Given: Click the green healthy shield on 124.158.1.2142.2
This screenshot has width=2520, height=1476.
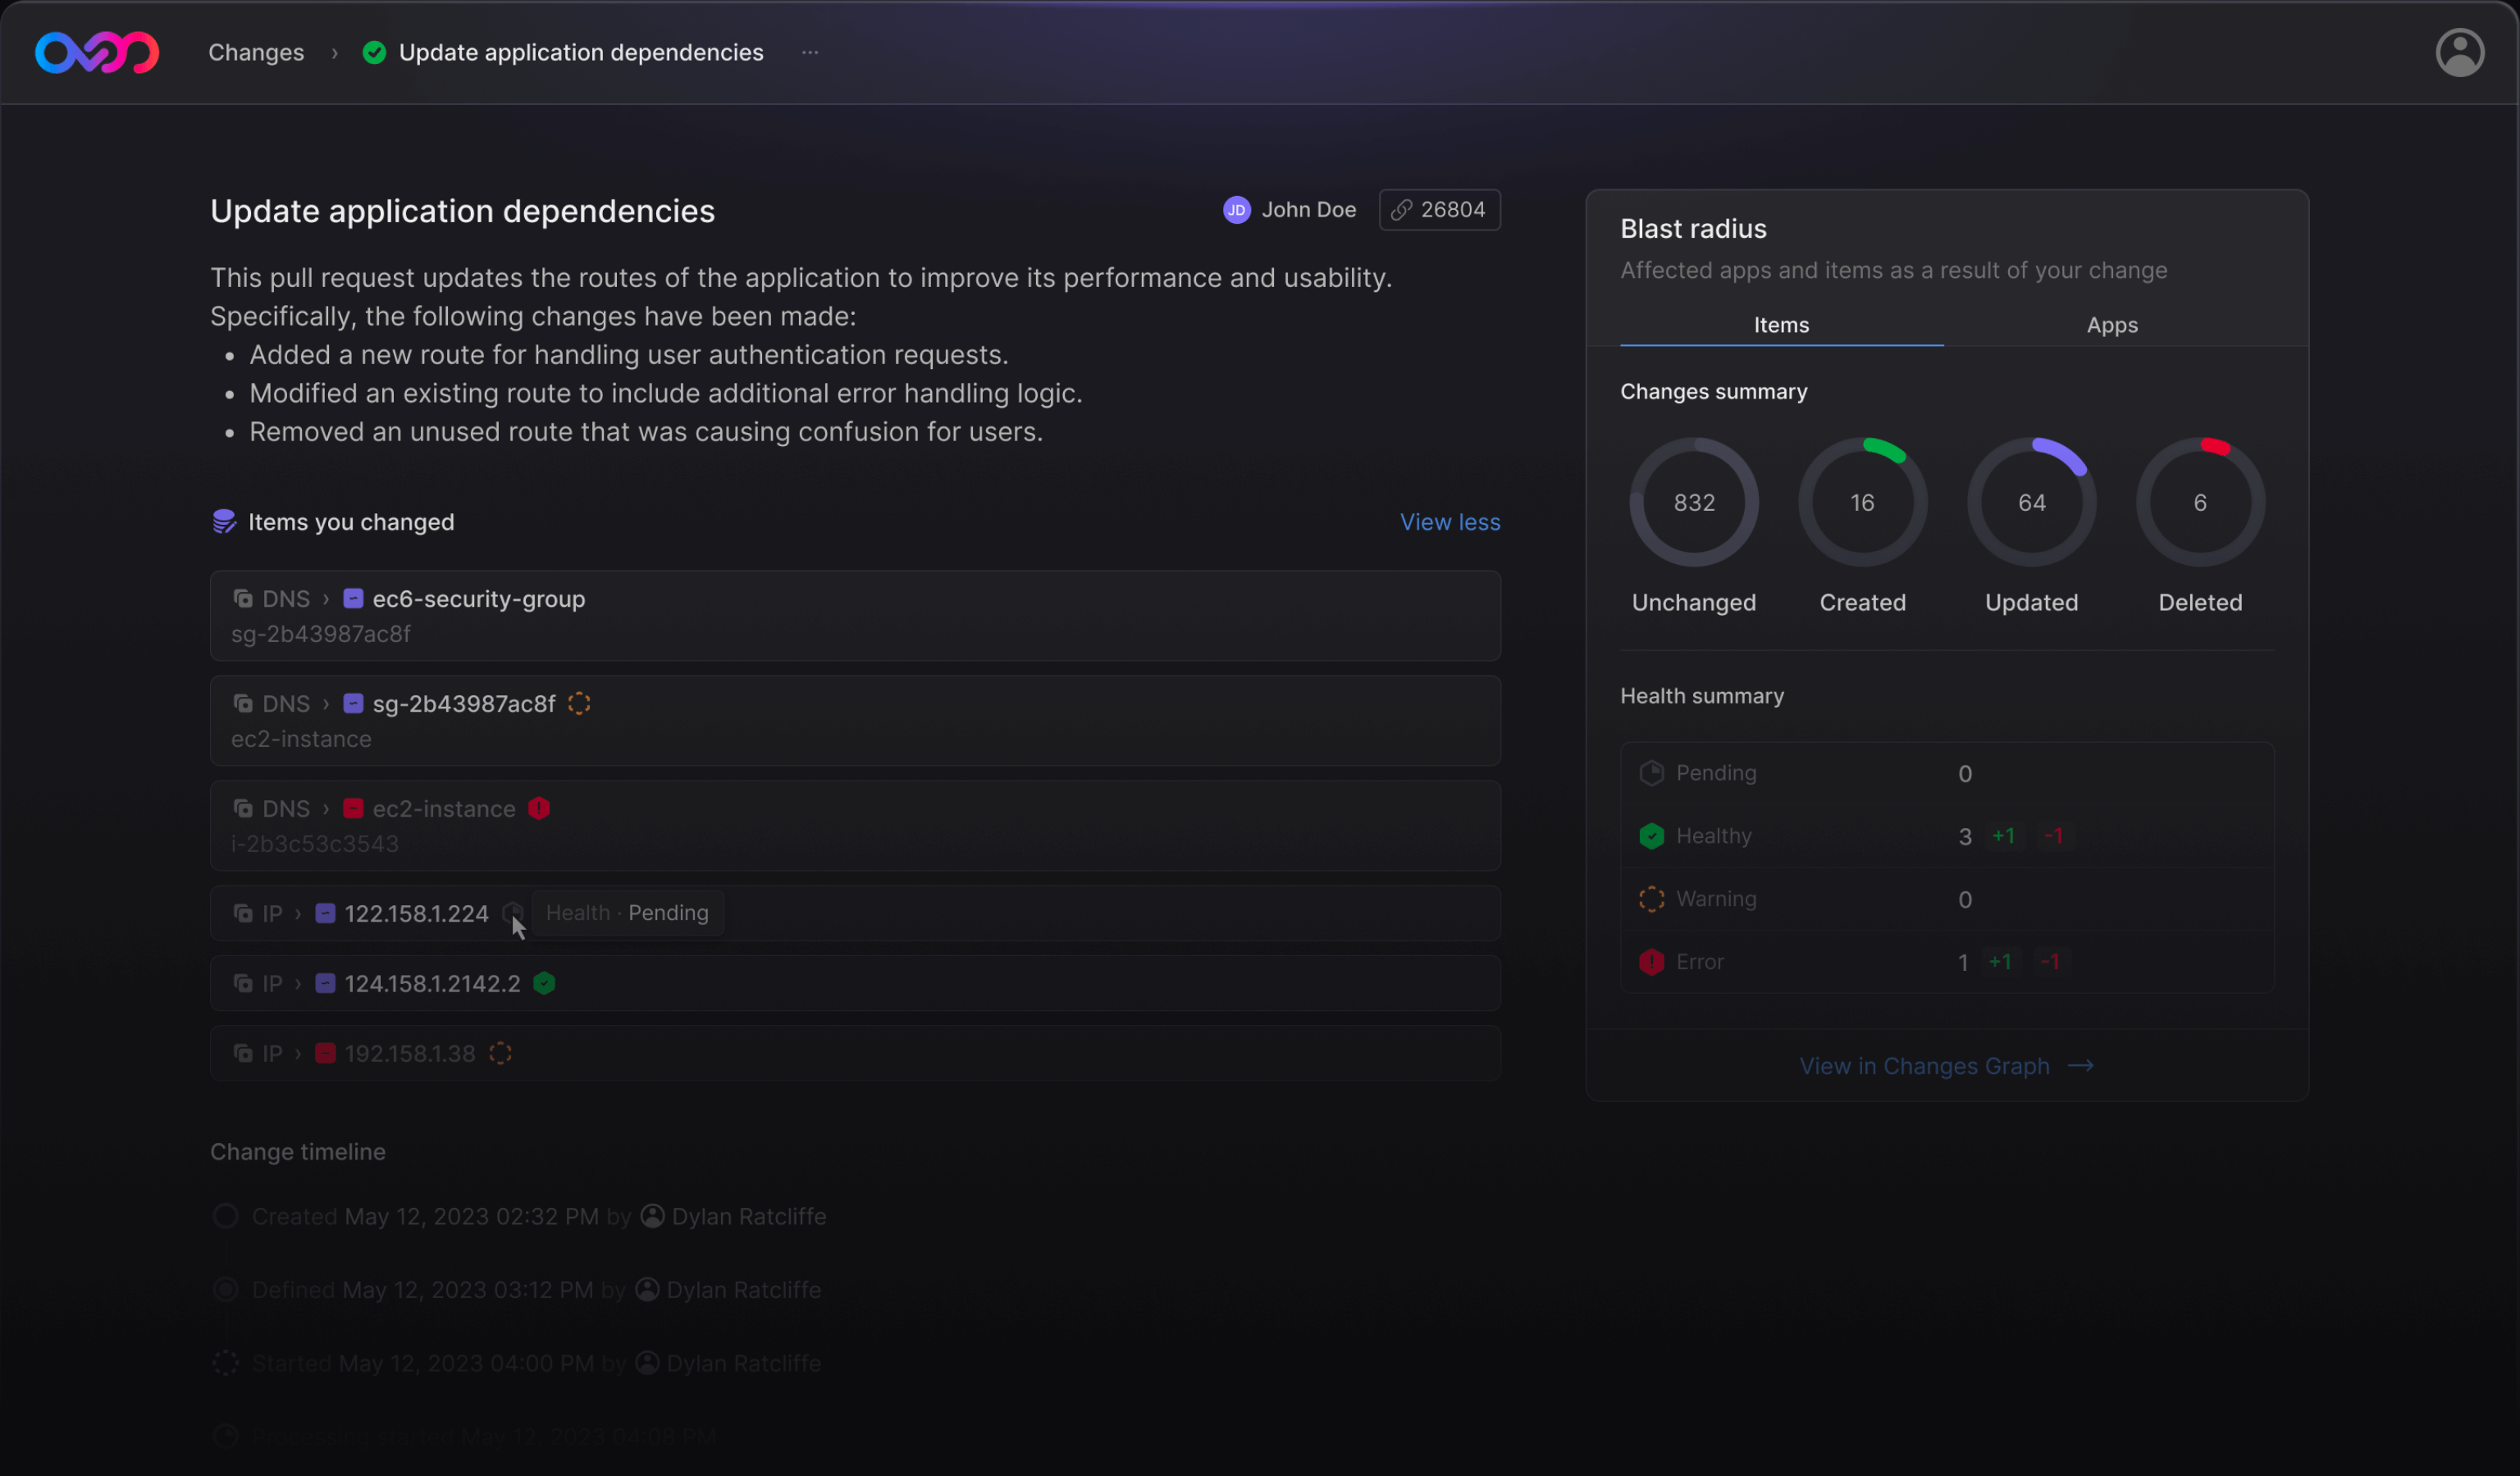Looking at the screenshot, I should (544, 983).
